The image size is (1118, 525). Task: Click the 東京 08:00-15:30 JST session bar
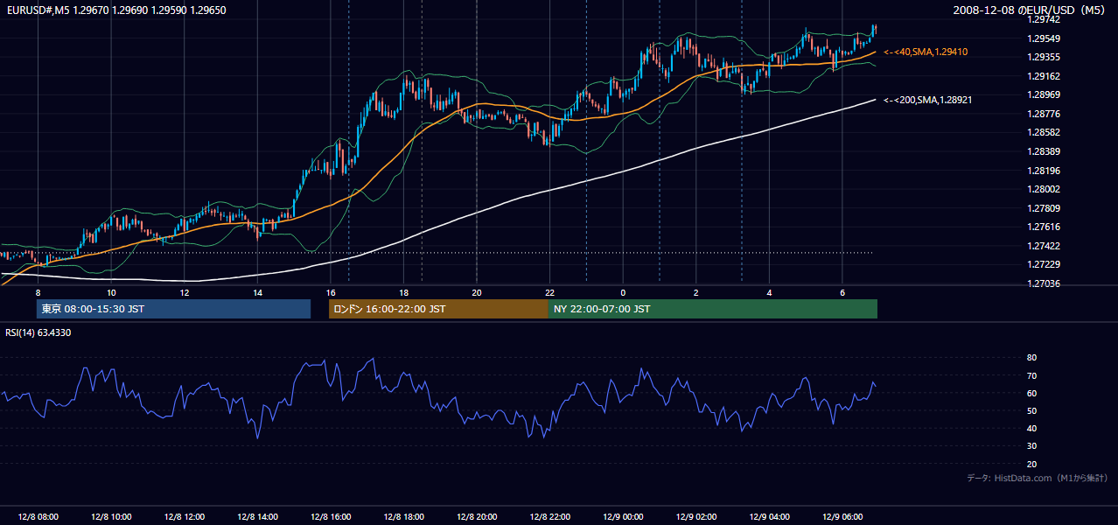(x=174, y=309)
